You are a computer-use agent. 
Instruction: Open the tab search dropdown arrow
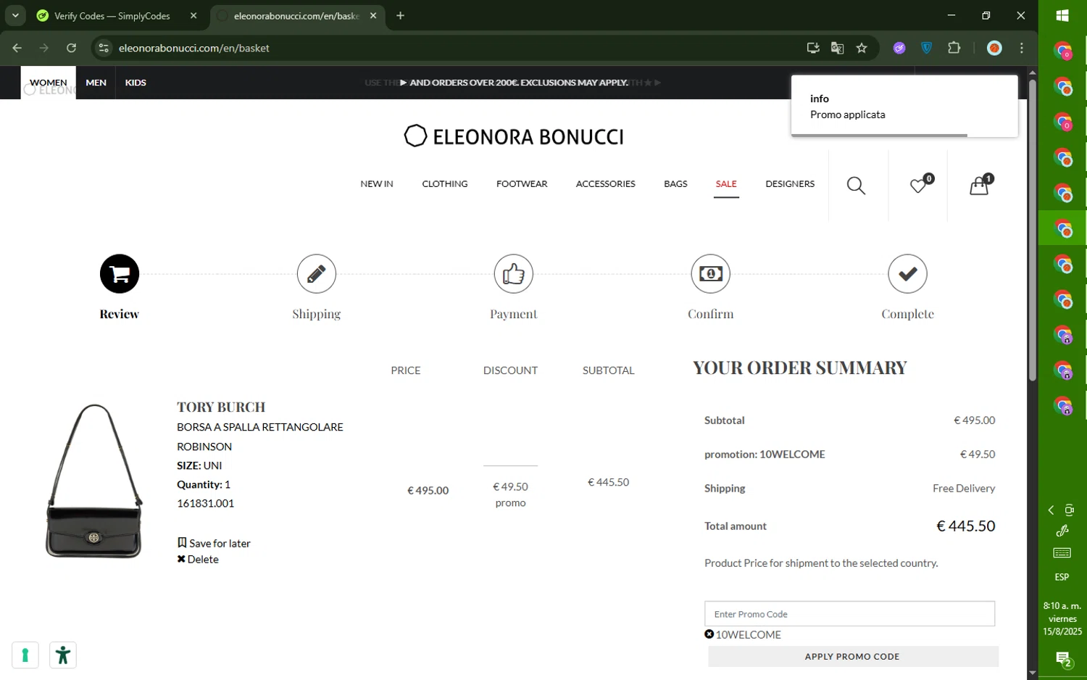coord(15,15)
